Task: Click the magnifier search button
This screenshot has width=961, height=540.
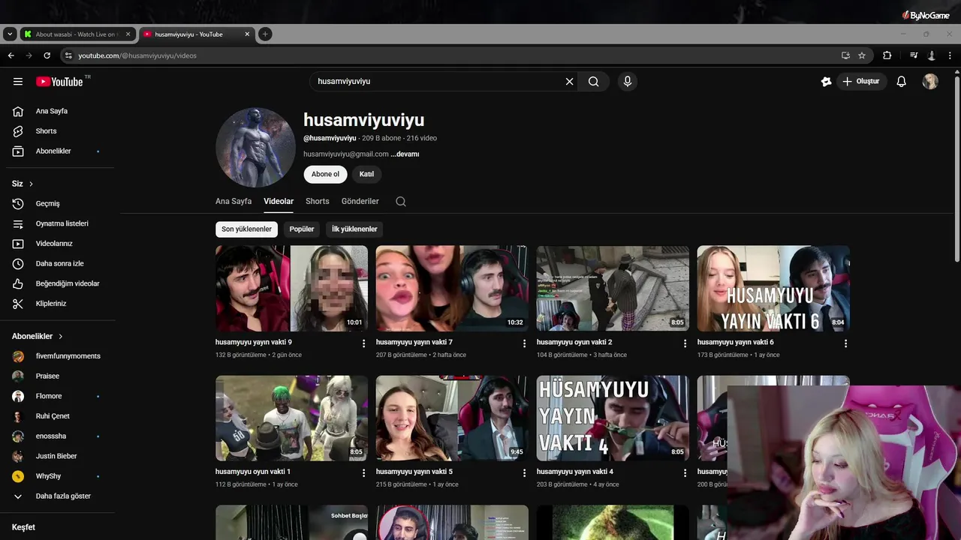Action: click(x=594, y=82)
